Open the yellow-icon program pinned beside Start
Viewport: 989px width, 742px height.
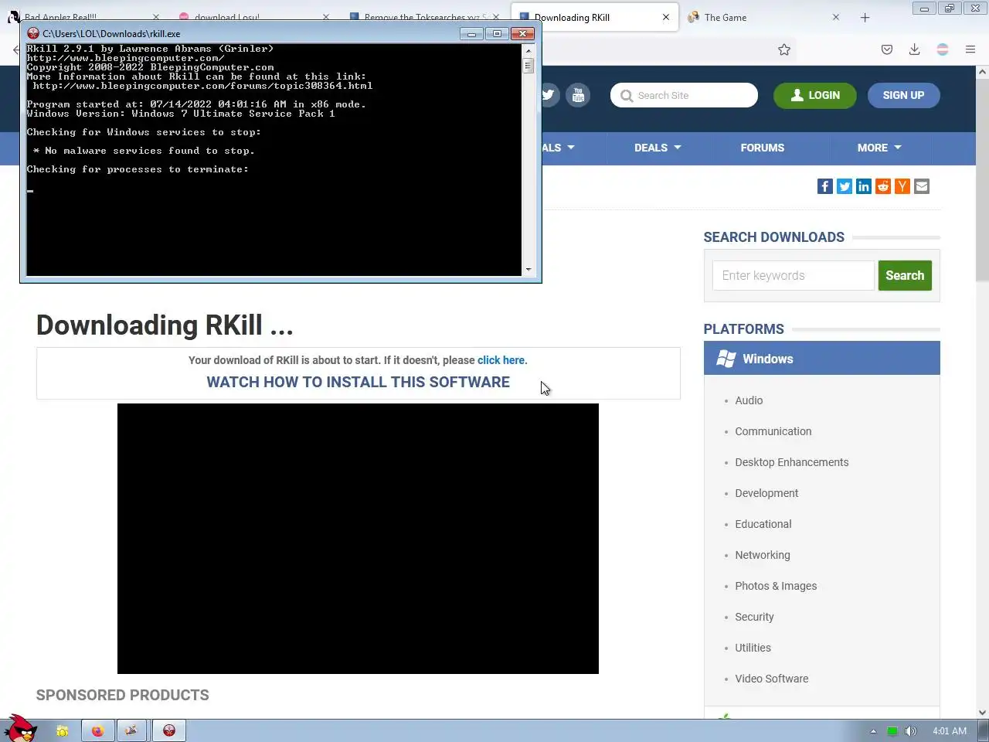coord(63,730)
